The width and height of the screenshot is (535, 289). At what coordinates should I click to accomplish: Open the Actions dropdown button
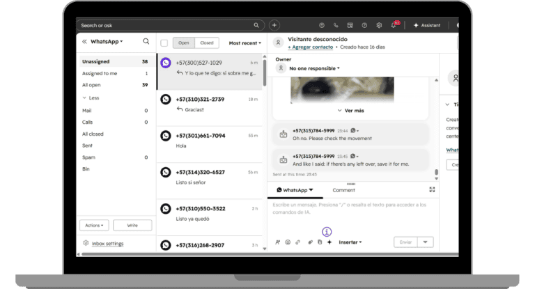pos(94,226)
